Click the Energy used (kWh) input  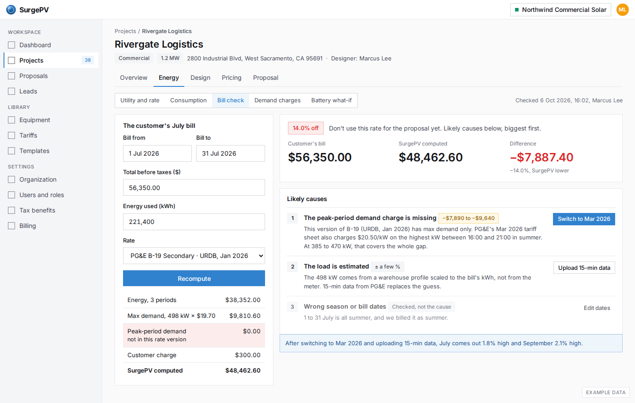click(194, 222)
